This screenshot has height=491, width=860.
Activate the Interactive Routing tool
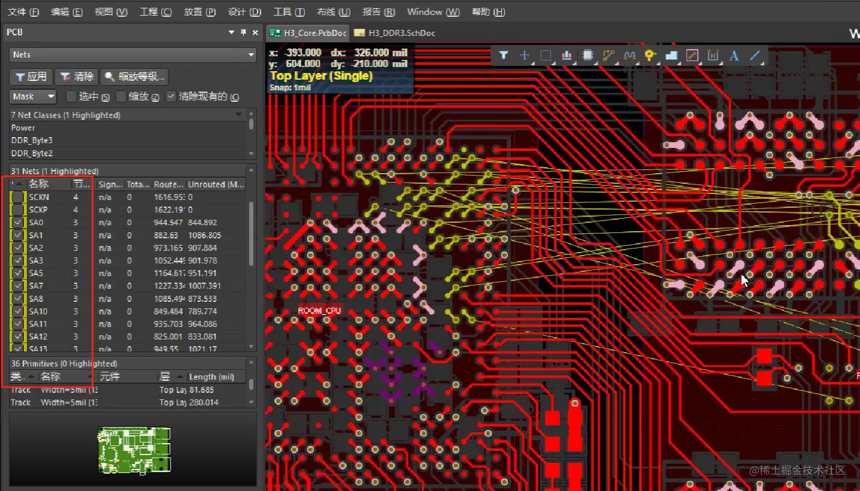pyautogui.click(x=608, y=55)
